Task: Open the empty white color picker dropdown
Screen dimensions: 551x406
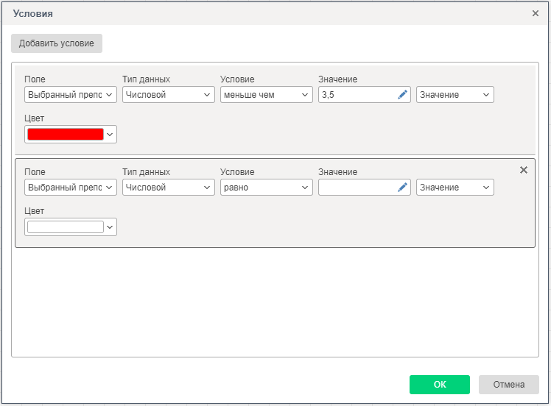Action: 71,227
